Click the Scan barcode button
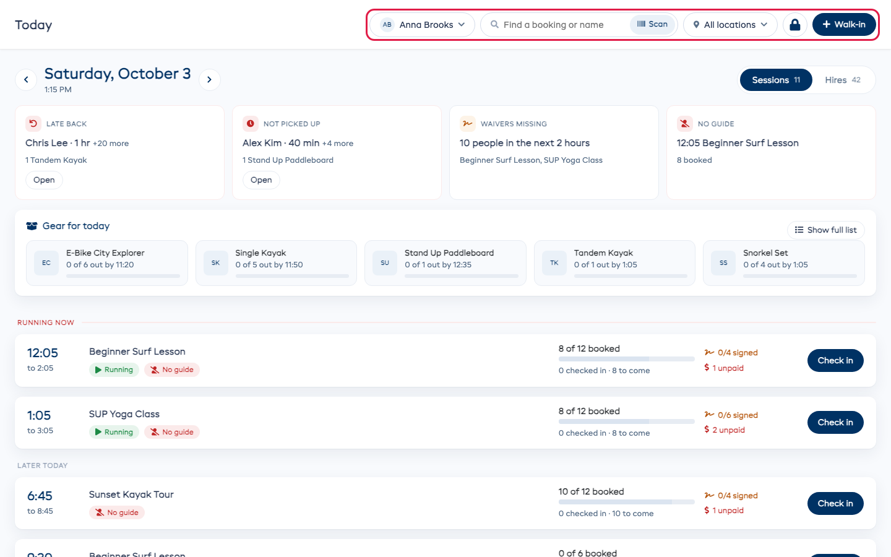891x557 pixels. 653,24
